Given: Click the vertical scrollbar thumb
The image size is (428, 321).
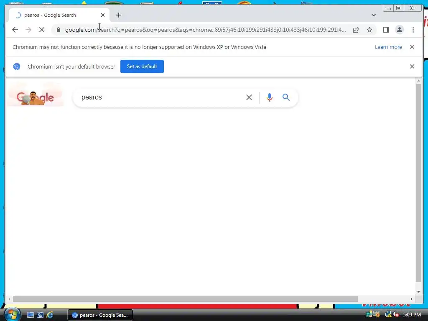Looking at the screenshot, I should point(418,183).
